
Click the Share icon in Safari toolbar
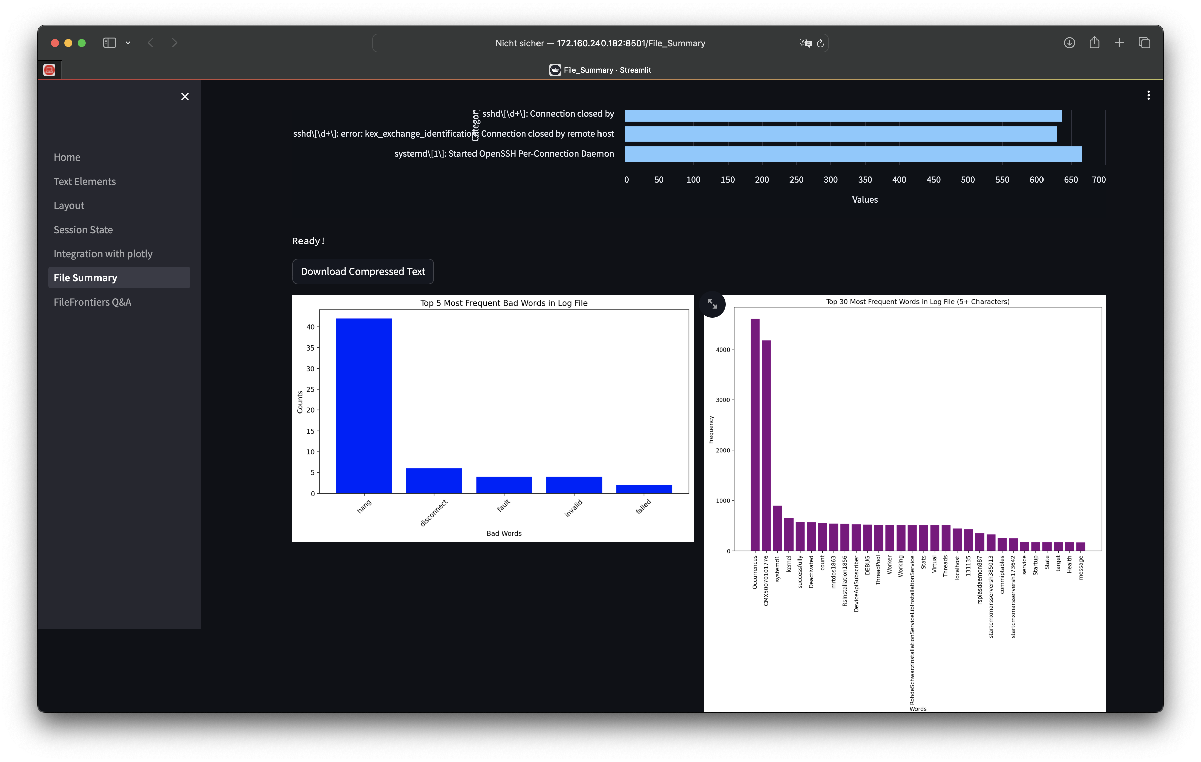coord(1094,43)
